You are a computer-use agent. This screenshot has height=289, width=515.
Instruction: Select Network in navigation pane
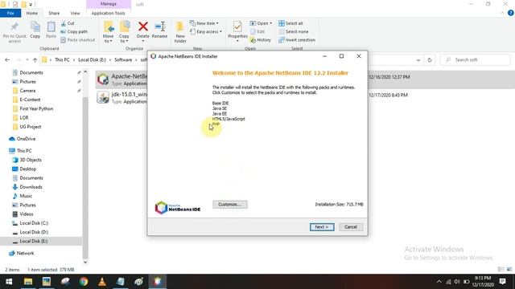(25, 254)
